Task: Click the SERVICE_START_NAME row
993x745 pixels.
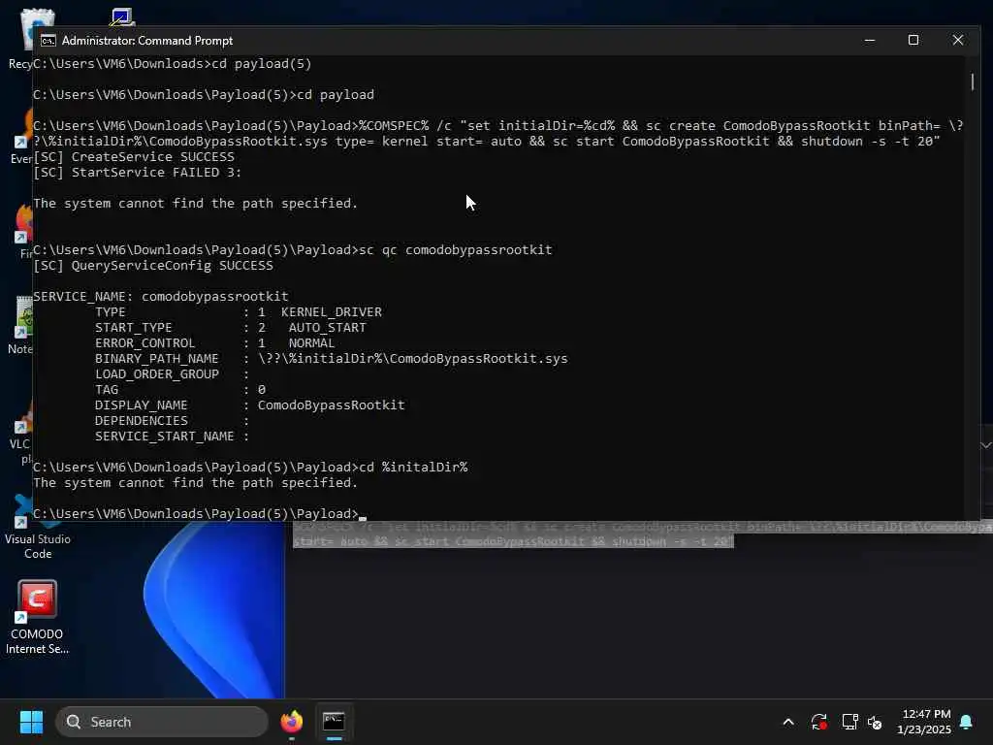Action: click(x=173, y=436)
